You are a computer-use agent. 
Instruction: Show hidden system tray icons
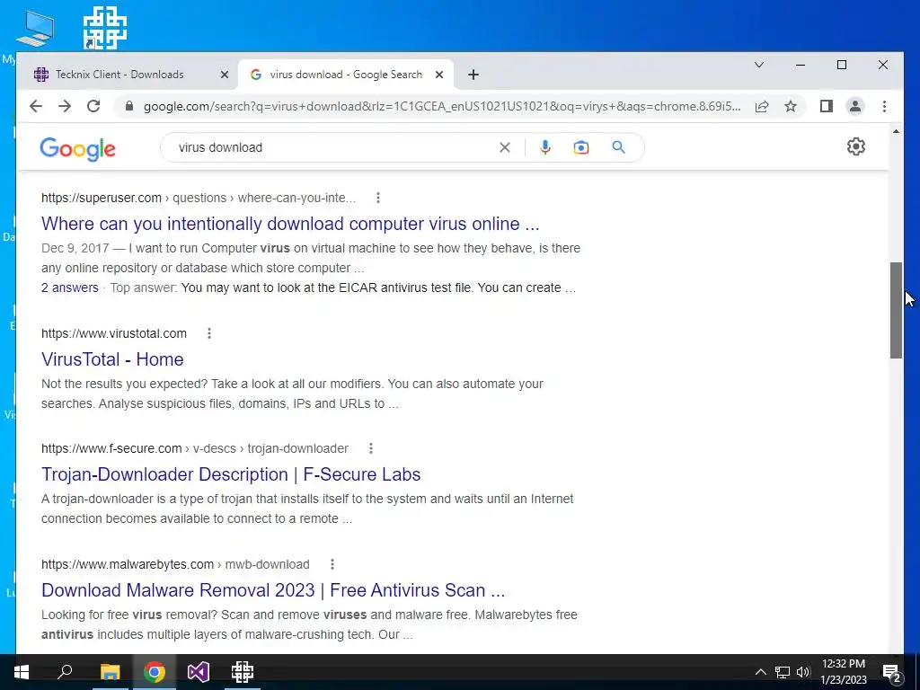(760, 672)
